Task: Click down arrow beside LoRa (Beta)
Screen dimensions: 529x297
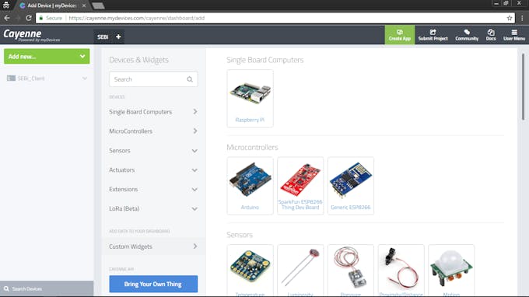Action: coord(194,209)
